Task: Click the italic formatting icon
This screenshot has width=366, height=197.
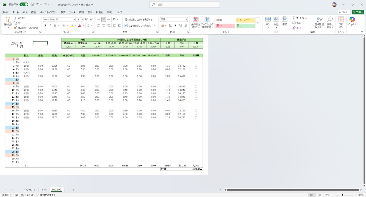Action: [50, 26]
